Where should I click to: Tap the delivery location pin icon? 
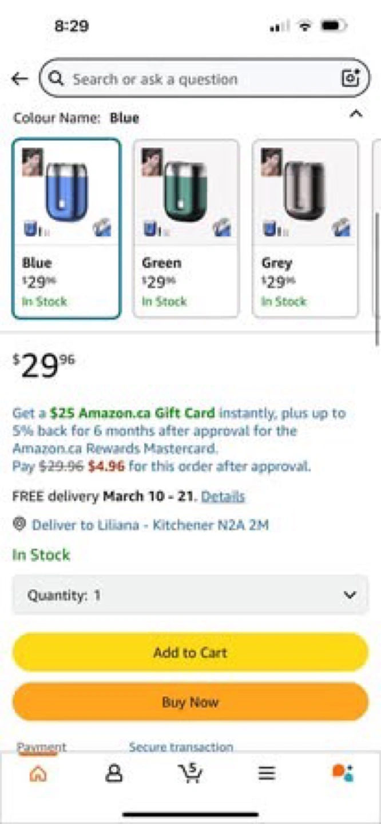(19, 524)
